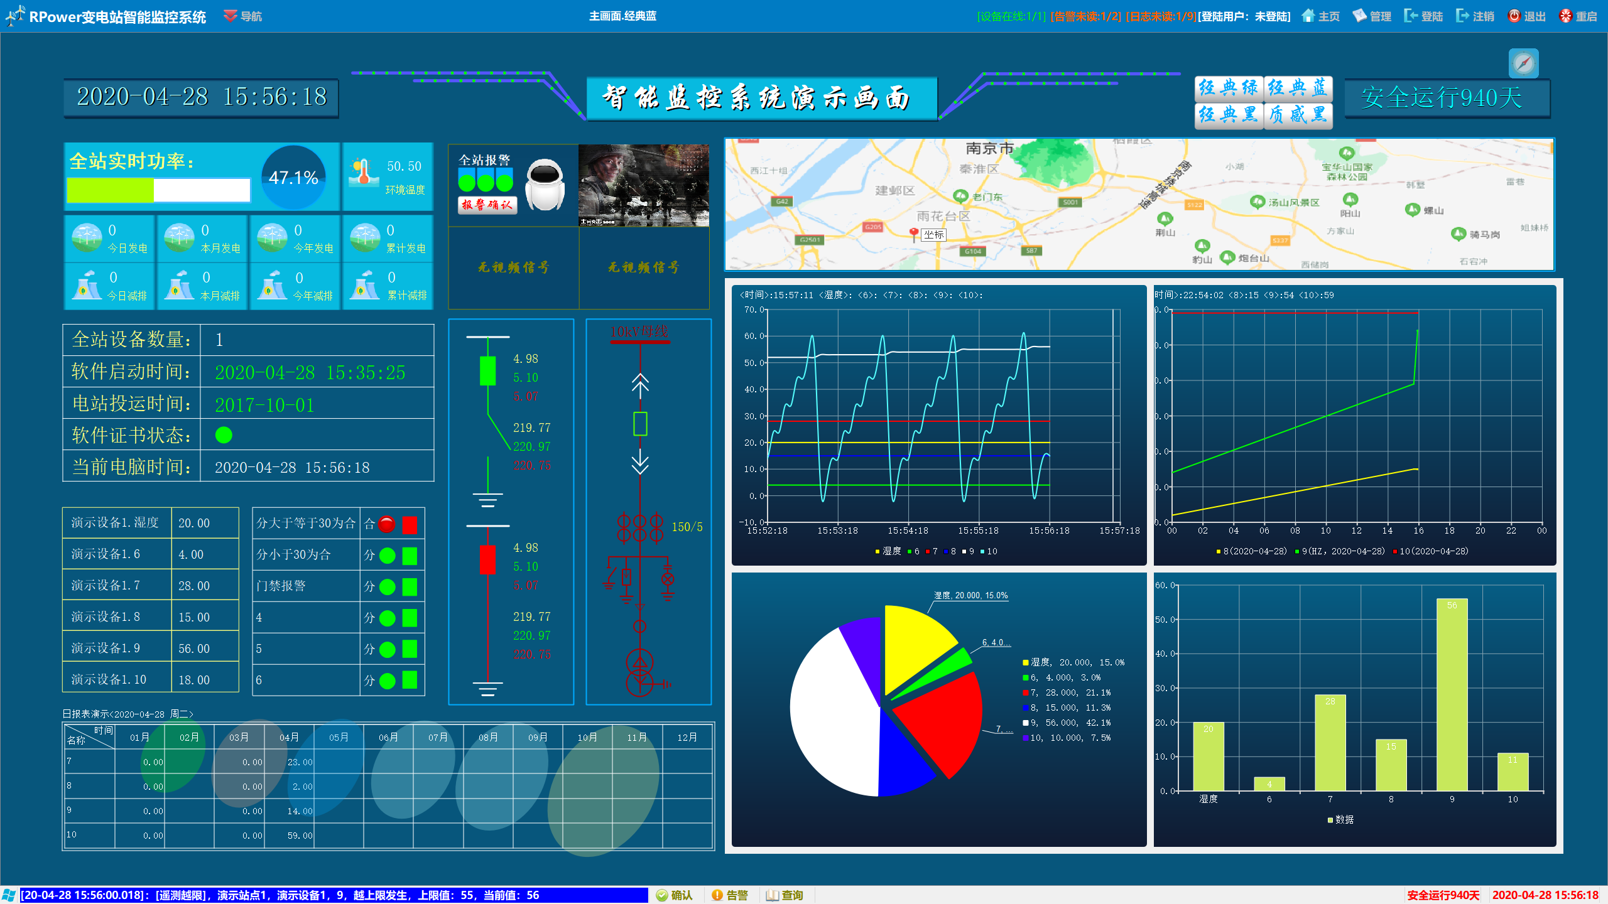
Task: Click the white robot alarm icon
Action: coord(544,185)
